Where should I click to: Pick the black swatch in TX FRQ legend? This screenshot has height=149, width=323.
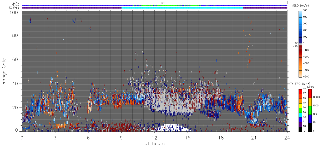click(300, 129)
